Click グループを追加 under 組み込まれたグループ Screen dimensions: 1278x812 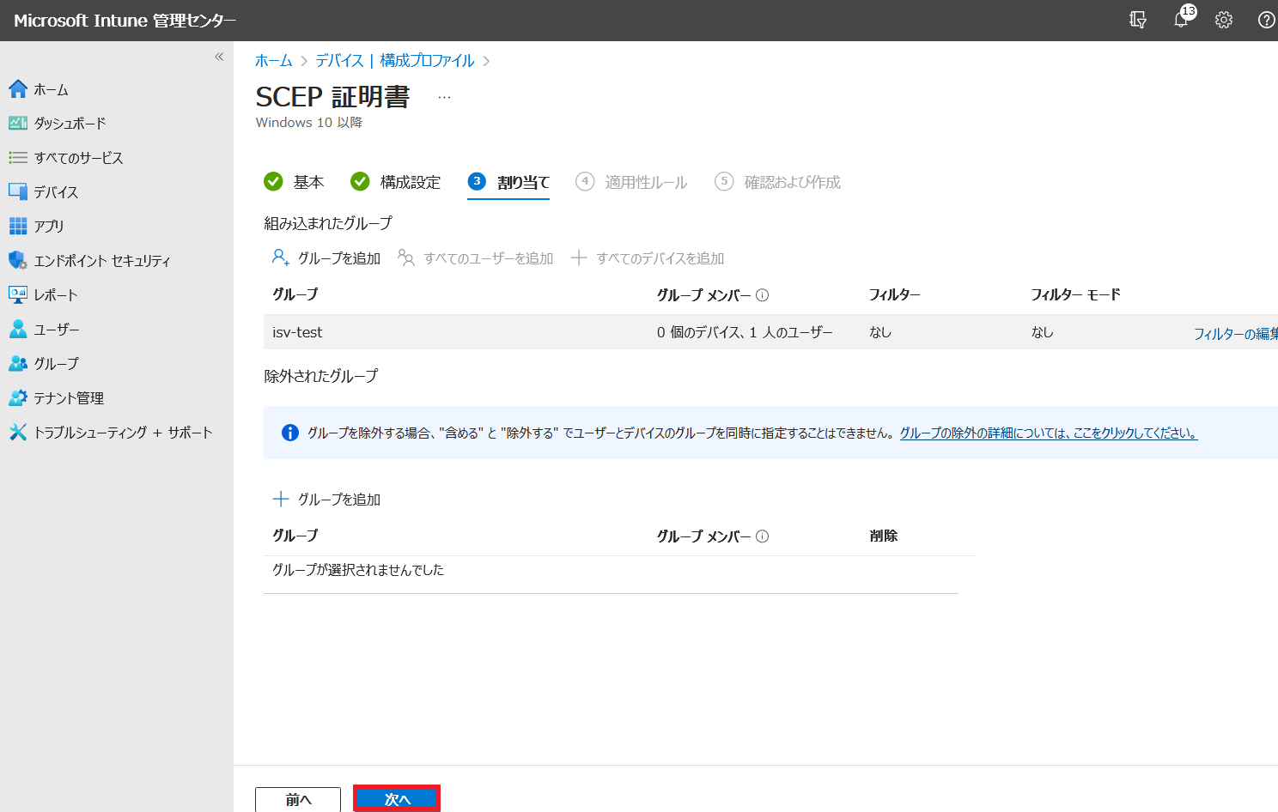point(326,258)
